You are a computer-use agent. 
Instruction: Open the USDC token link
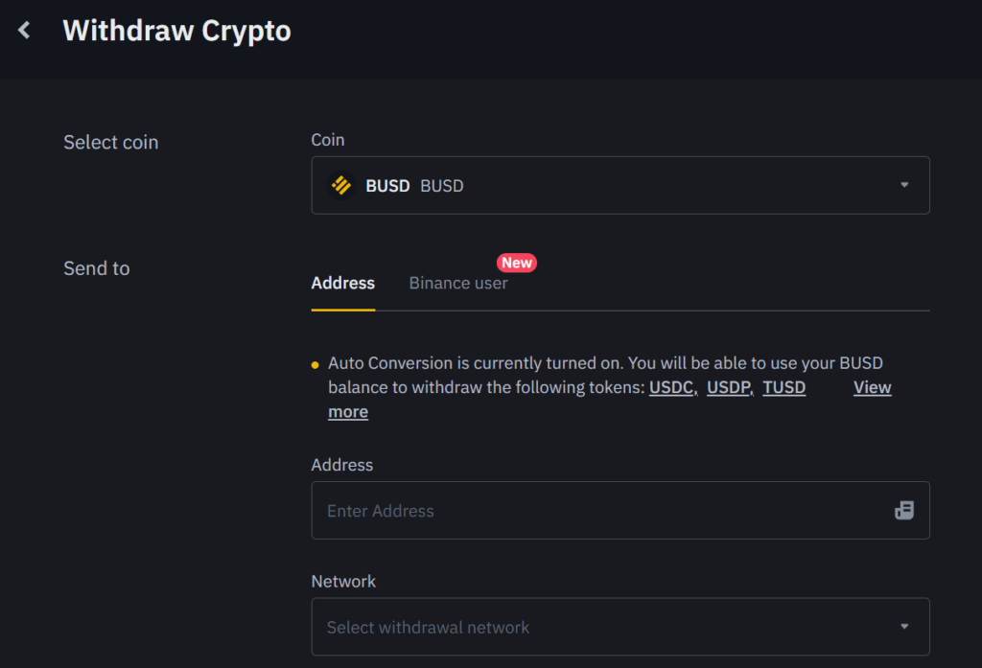tap(670, 387)
